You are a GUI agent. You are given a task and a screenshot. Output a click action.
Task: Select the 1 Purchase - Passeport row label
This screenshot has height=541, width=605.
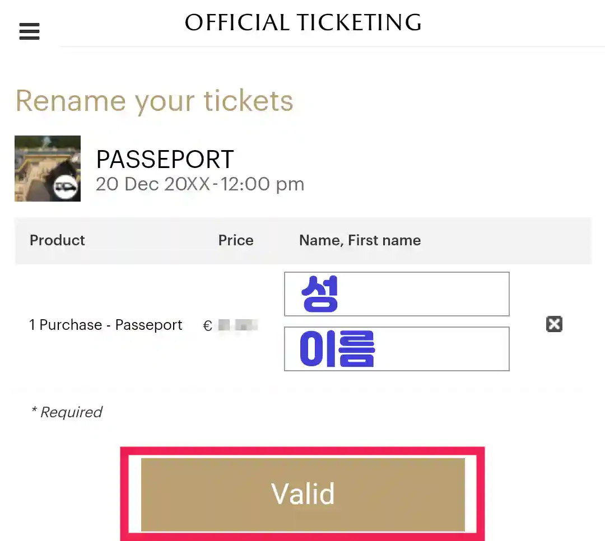[x=106, y=325]
